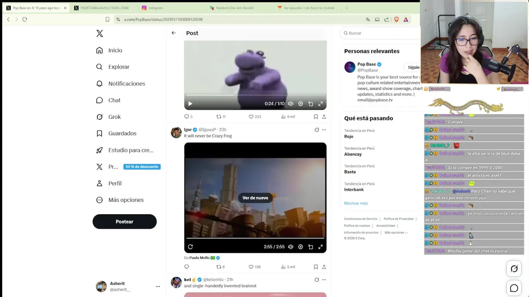529x297 pixels.
Task: Click Ver de nuevo on video
Action: (255, 198)
